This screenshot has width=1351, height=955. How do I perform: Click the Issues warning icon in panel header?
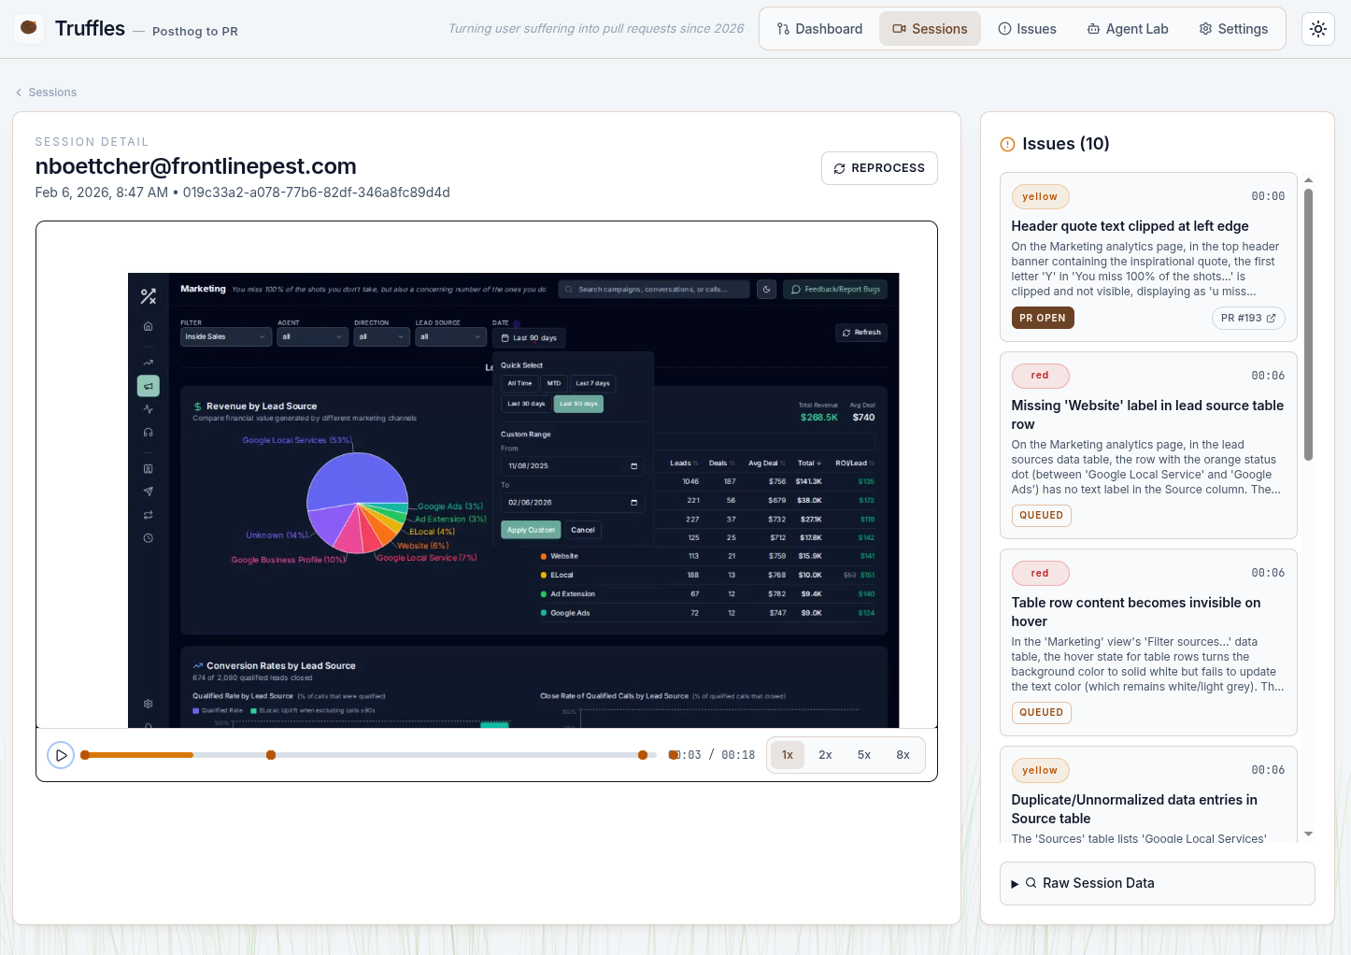[x=1007, y=144]
